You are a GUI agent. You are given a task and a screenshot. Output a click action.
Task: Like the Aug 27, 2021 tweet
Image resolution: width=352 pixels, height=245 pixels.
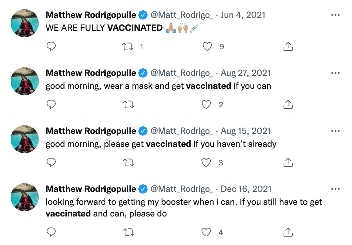point(206,105)
